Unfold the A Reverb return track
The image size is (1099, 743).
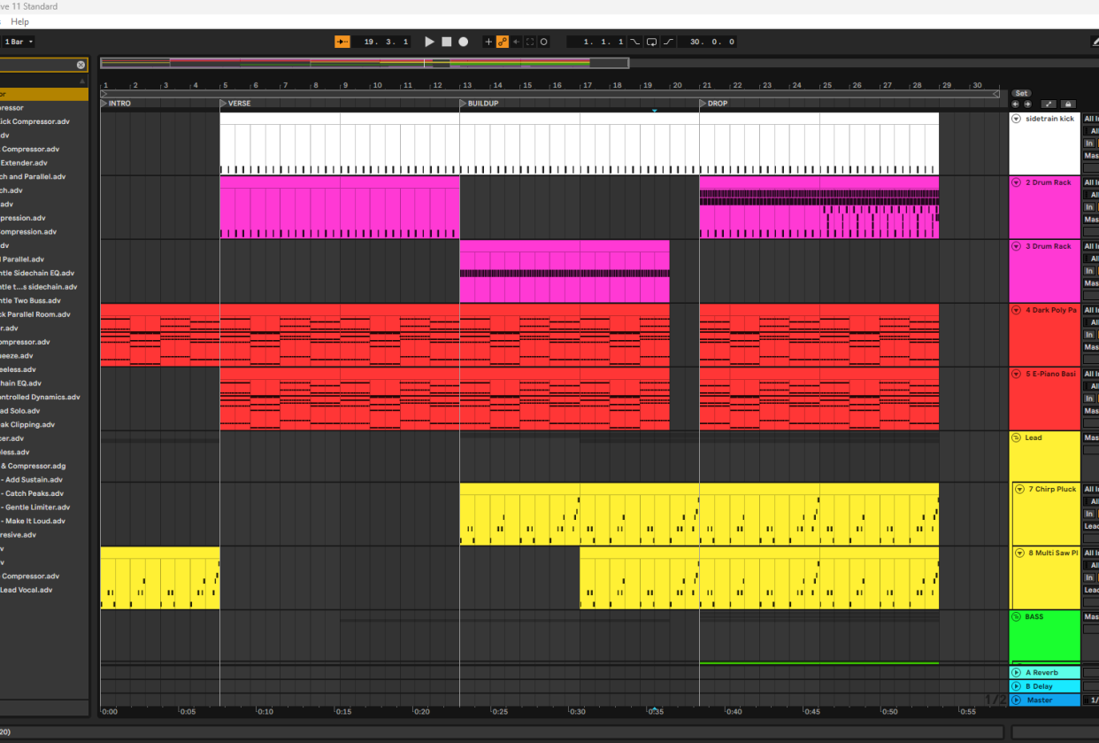pos(1017,672)
